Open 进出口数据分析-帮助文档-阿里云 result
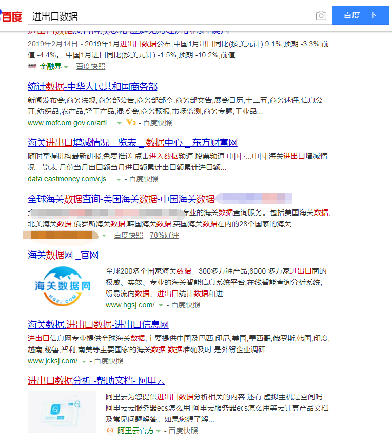The image size is (392, 447). (x=96, y=380)
